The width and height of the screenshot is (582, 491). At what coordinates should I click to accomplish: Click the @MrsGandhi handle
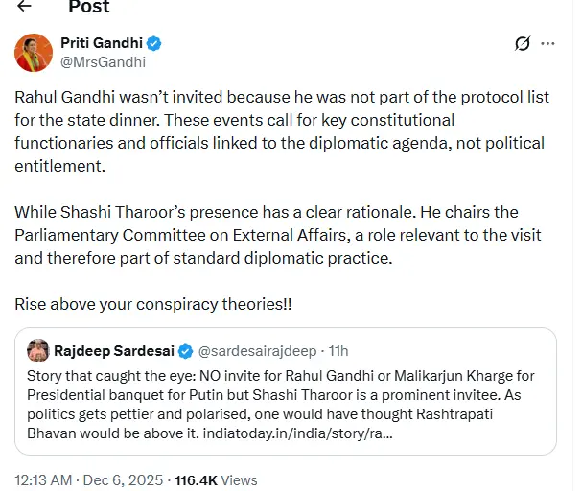(103, 62)
